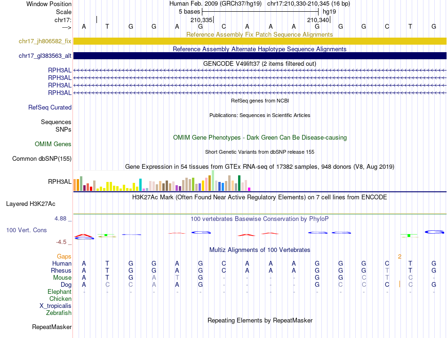Screen dimensions: 447x338
Task: Click the RPH3AL label beside GTEx chart
Action: (60, 181)
